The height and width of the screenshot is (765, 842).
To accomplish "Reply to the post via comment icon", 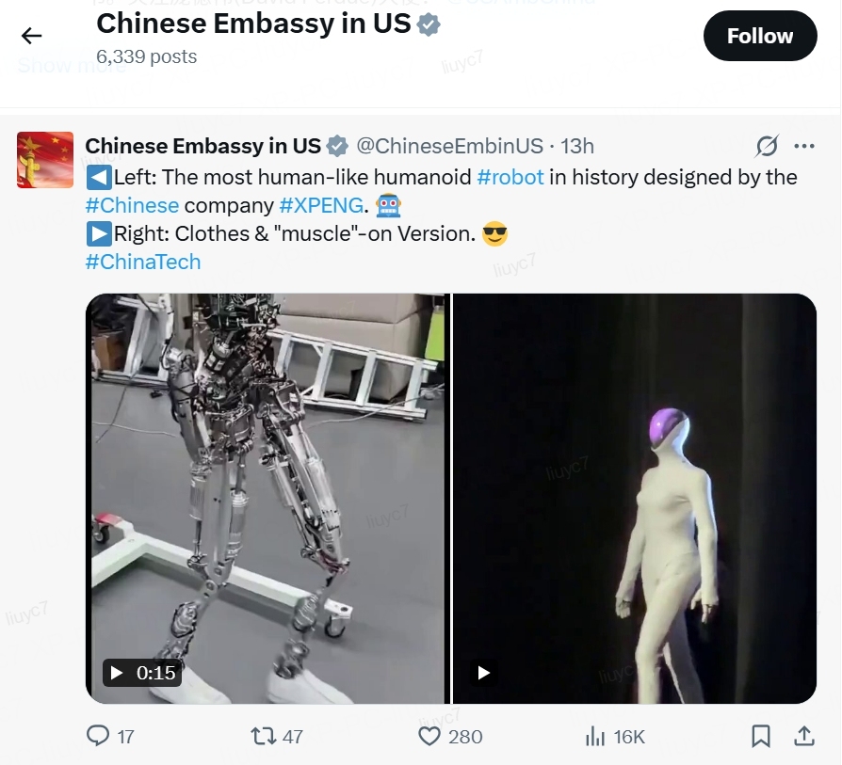I will pyautogui.click(x=98, y=736).
